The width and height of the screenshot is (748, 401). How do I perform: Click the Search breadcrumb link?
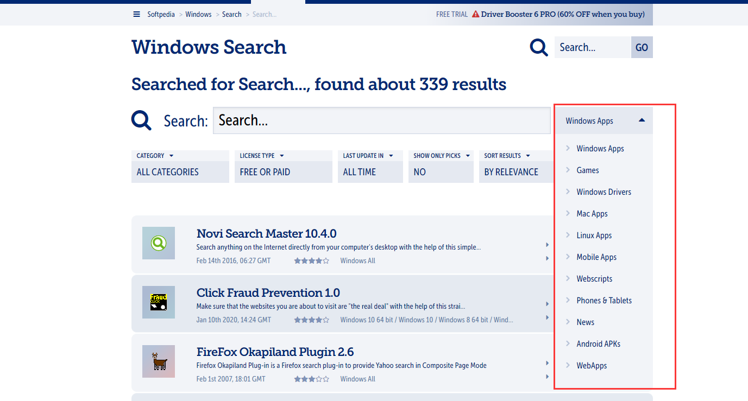pyautogui.click(x=232, y=14)
